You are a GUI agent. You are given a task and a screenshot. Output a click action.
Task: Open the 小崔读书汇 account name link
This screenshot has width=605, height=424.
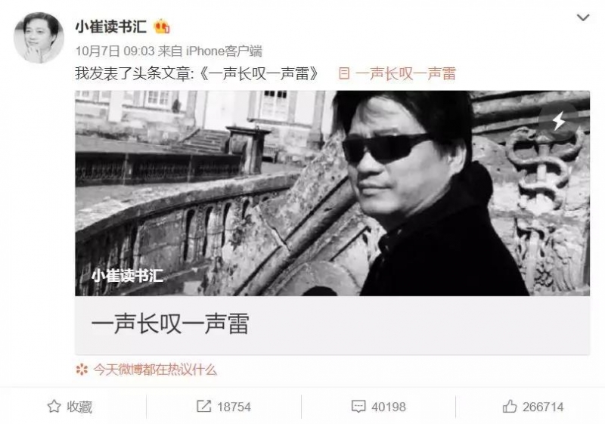(x=110, y=27)
